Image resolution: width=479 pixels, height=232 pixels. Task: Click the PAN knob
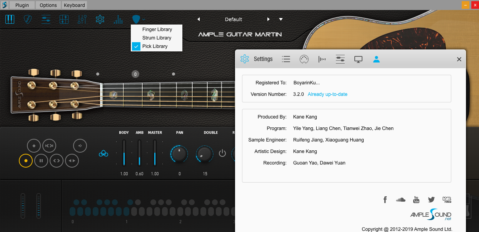(179, 154)
